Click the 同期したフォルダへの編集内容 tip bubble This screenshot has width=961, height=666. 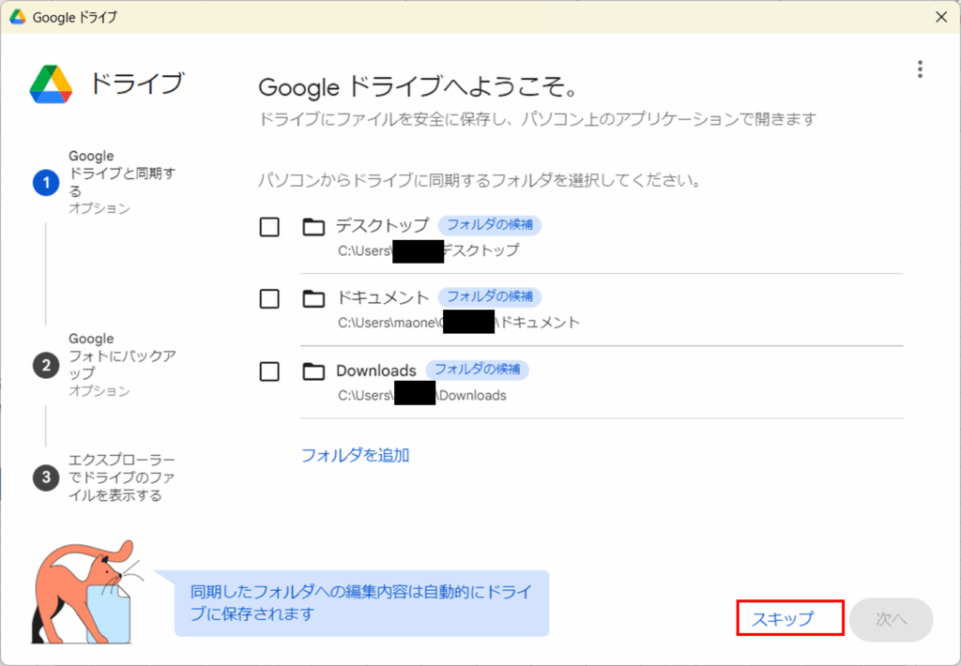coord(361,603)
